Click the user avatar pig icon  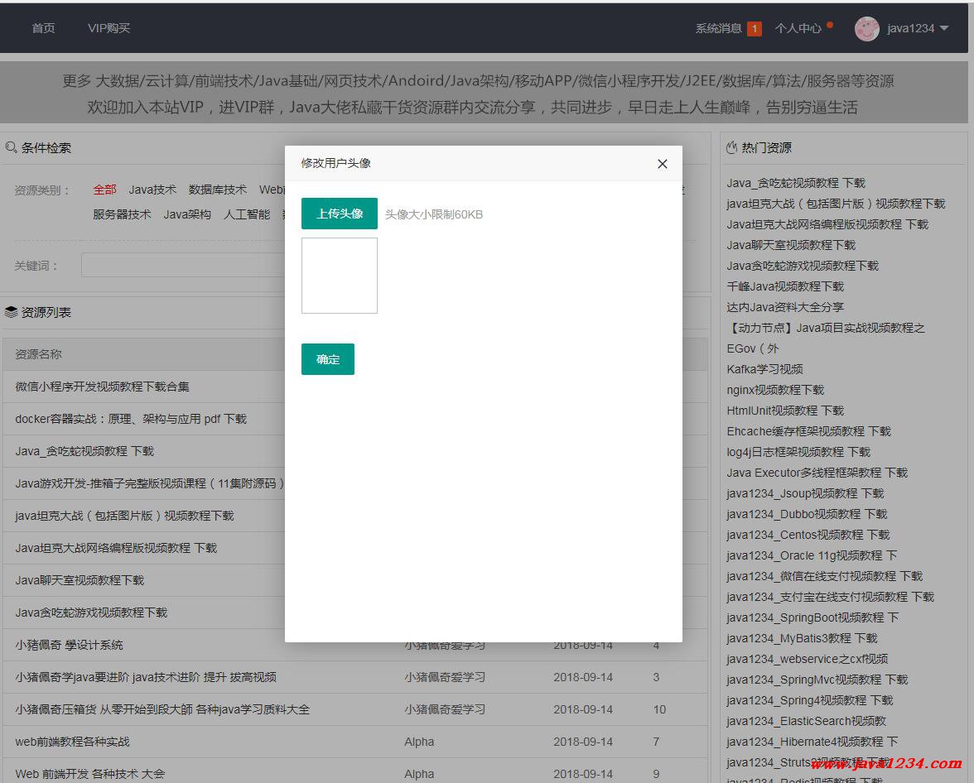tap(866, 29)
